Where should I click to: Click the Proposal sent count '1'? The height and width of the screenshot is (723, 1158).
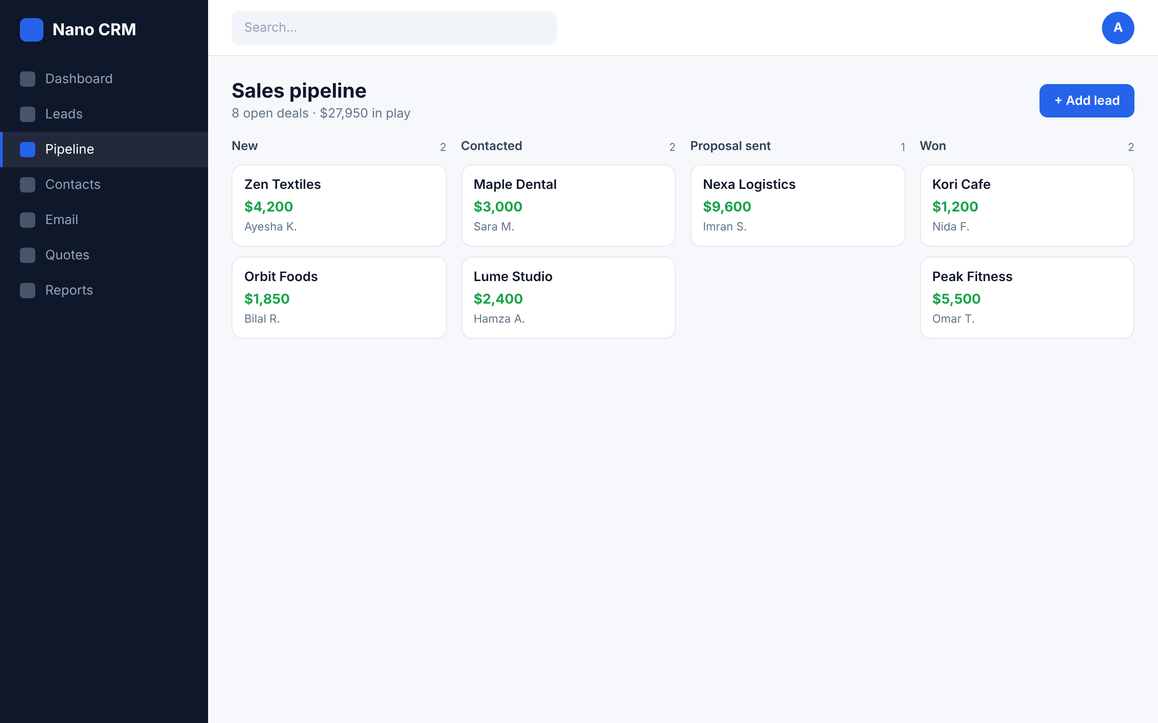click(902, 147)
